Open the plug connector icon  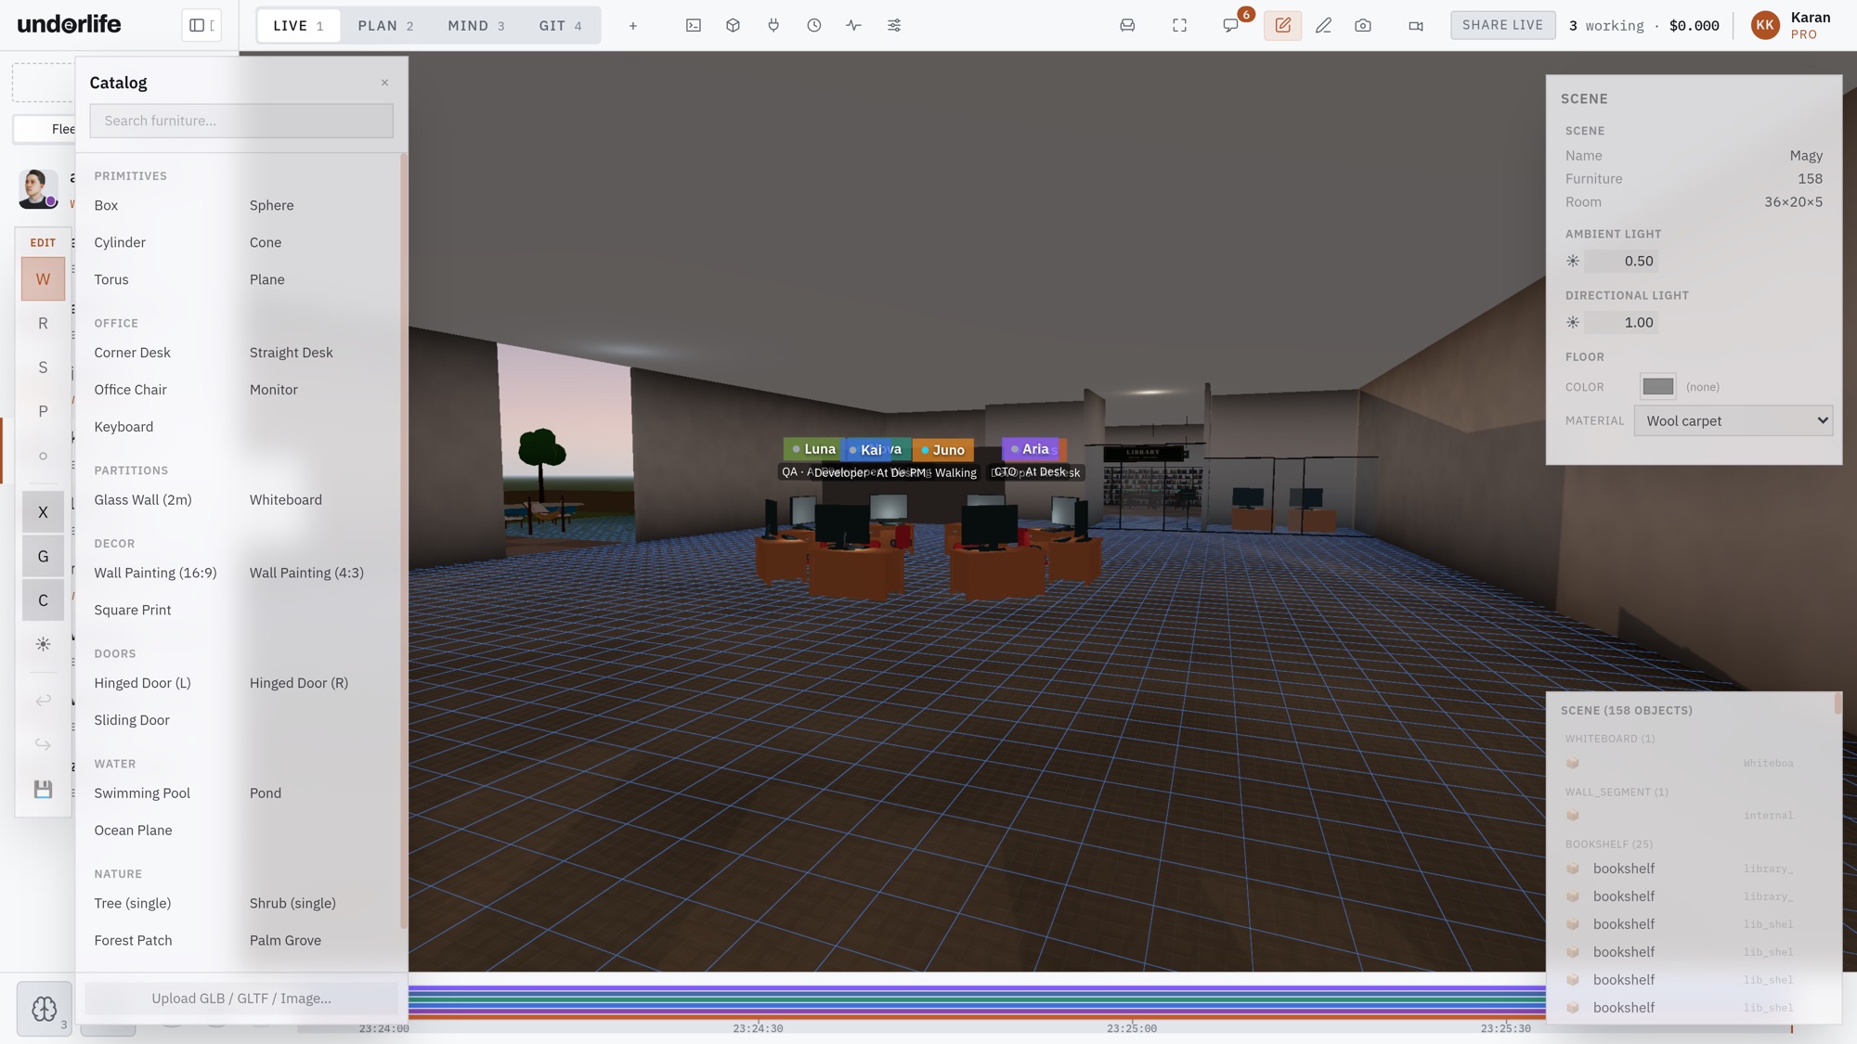pos(773,25)
